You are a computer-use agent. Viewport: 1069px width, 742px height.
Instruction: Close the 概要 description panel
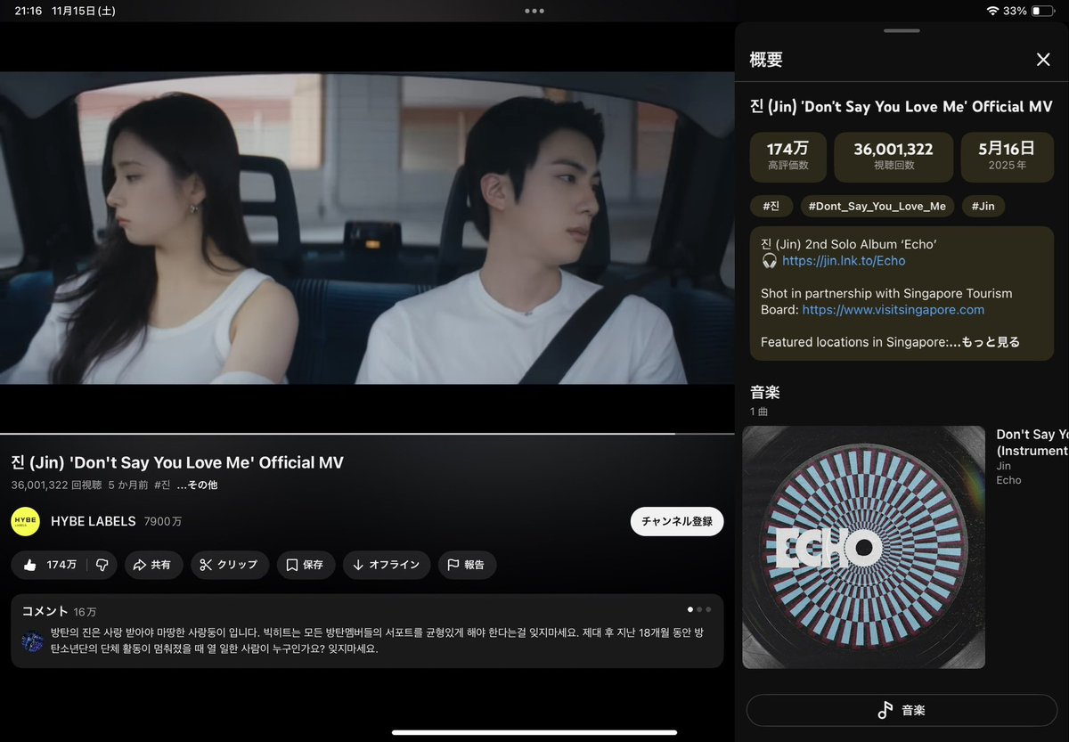coord(1043,59)
